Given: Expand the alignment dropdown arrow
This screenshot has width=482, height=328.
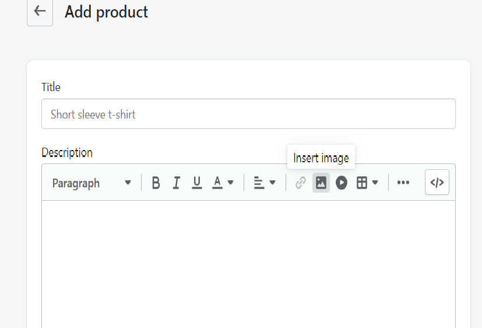Looking at the screenshot, I should [273, 183].
